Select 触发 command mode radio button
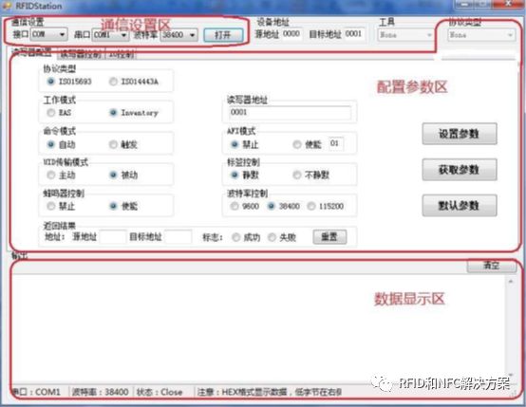The height and width of the screenshot is (407, 526). coord(113,144)
